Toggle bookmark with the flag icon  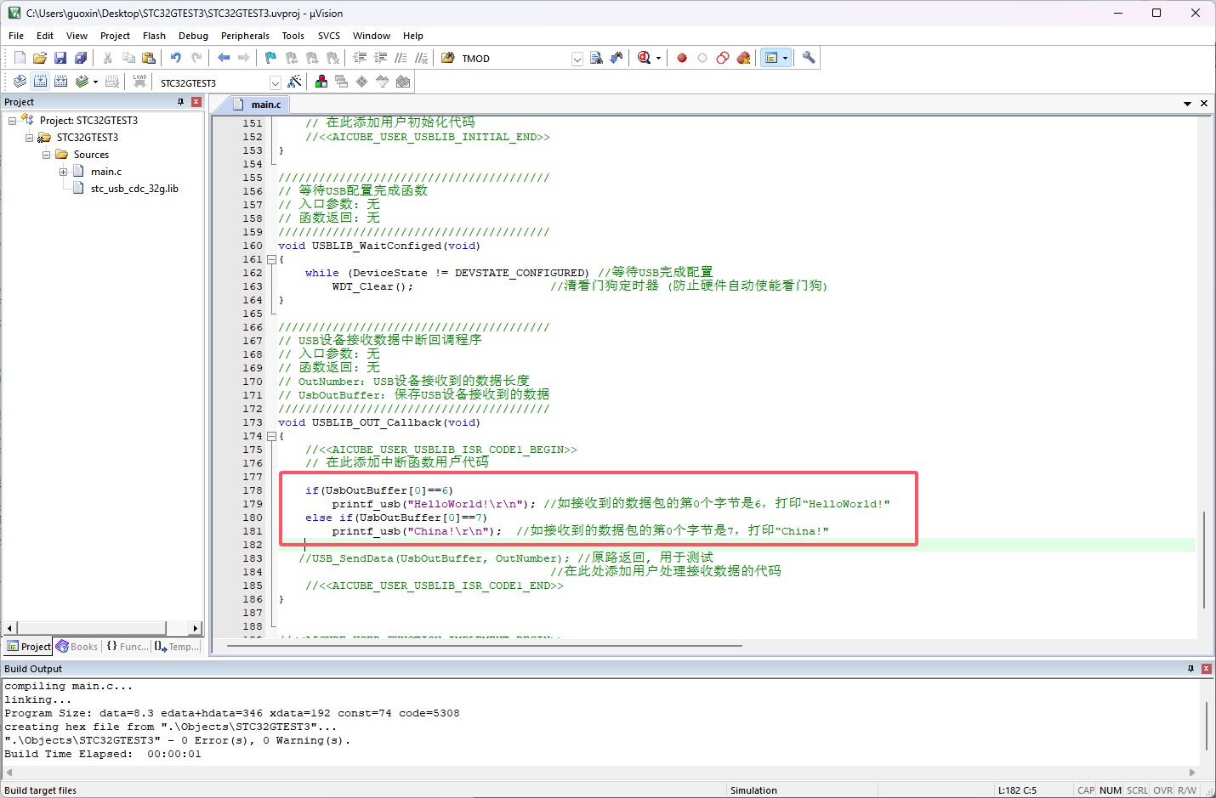pos(270,58)
